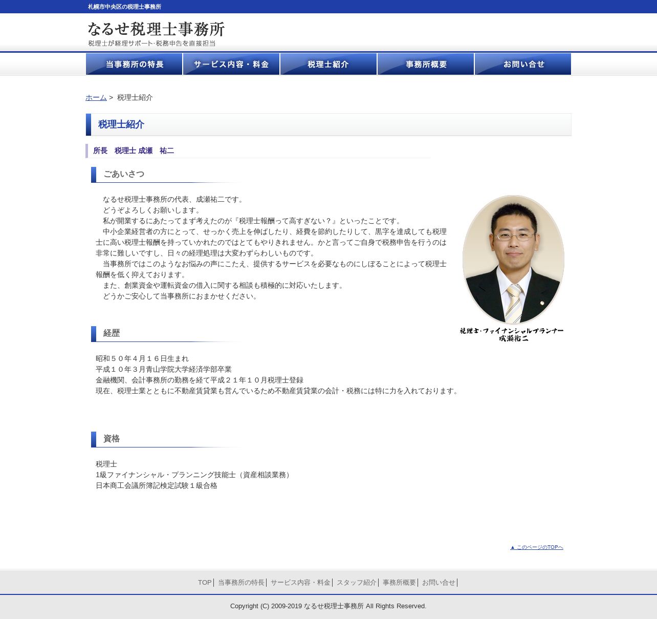Open お問い合せ in the footer

pyautogui.click(x=439, y=583)
